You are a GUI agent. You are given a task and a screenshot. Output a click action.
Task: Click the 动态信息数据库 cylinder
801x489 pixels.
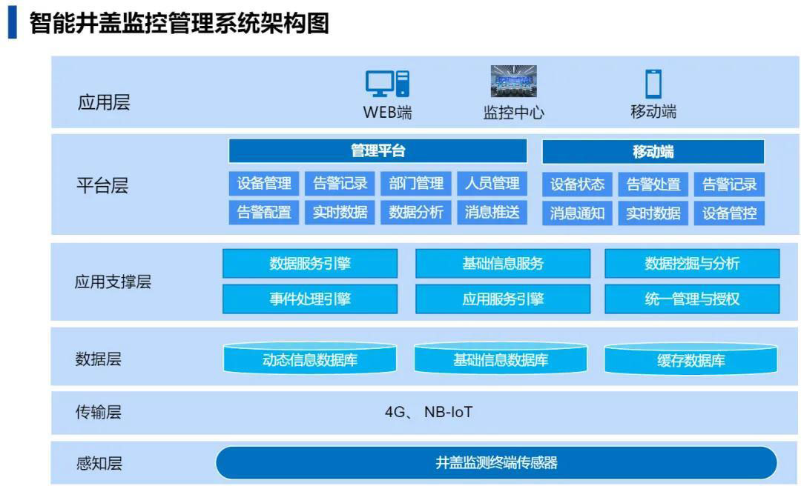coord(310,360)
